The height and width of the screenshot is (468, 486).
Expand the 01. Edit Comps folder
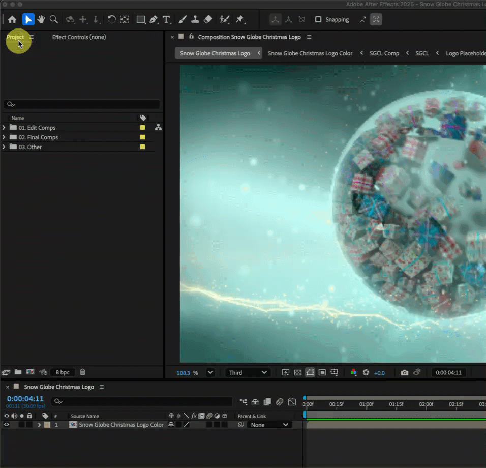coord(4,128)
